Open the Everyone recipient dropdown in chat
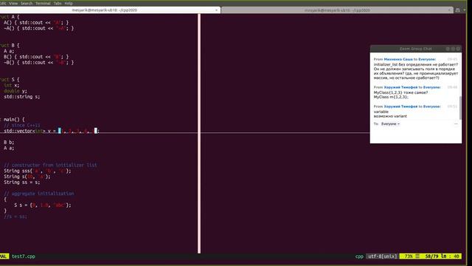This screenshot has width=472, height=266. (x=390, y=123)
